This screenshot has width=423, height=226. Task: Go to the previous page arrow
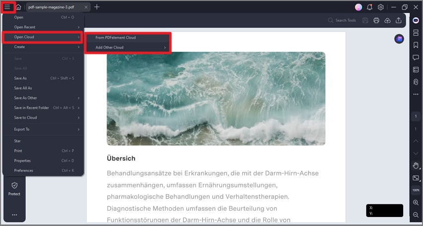coord(416,141)
